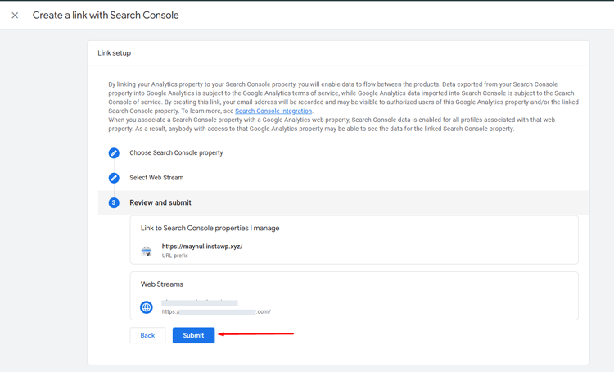Click the blue globe Web Stream icon
The width and height of the screenshot is (614, 372).
pyautogui.click(x=147, y=307)
